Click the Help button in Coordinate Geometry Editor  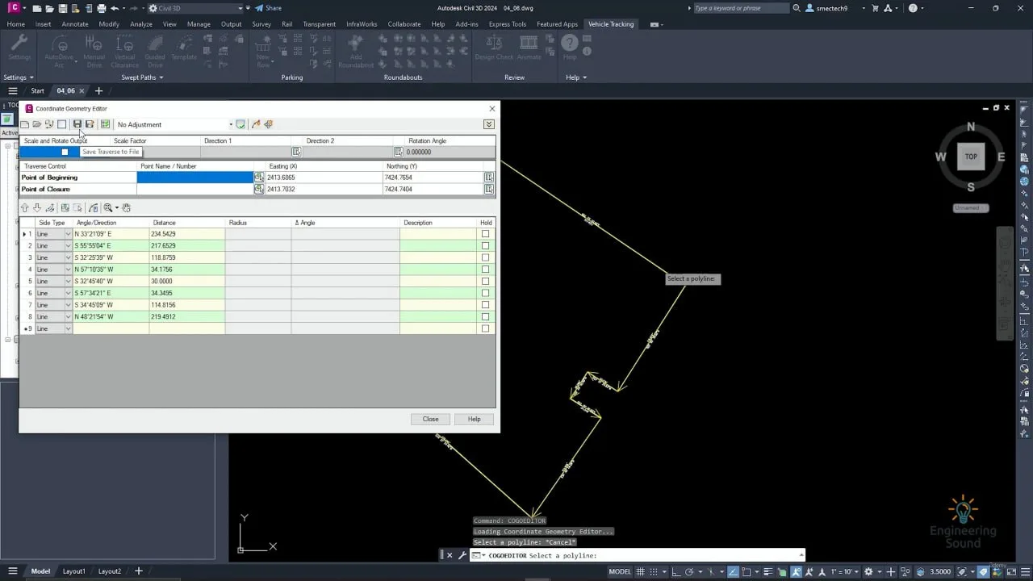(x=474, y=419)
